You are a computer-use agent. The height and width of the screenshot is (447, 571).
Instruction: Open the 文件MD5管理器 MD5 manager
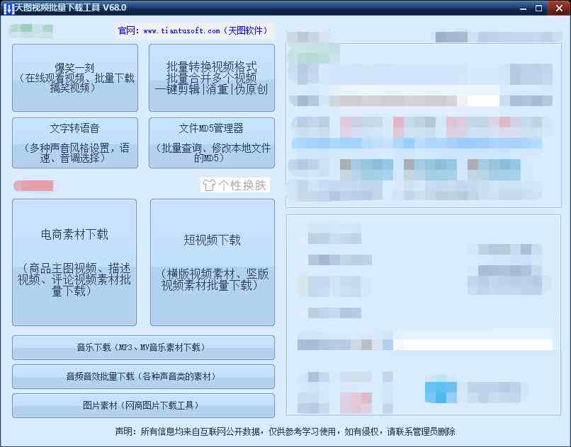211,142
